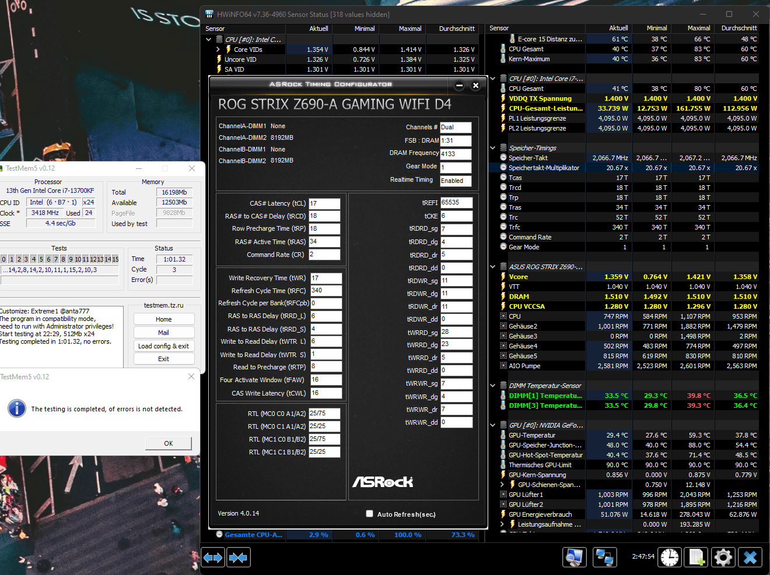Click the left Maximal column header
This screenshot has height=575, width=770.
(401, 29)
